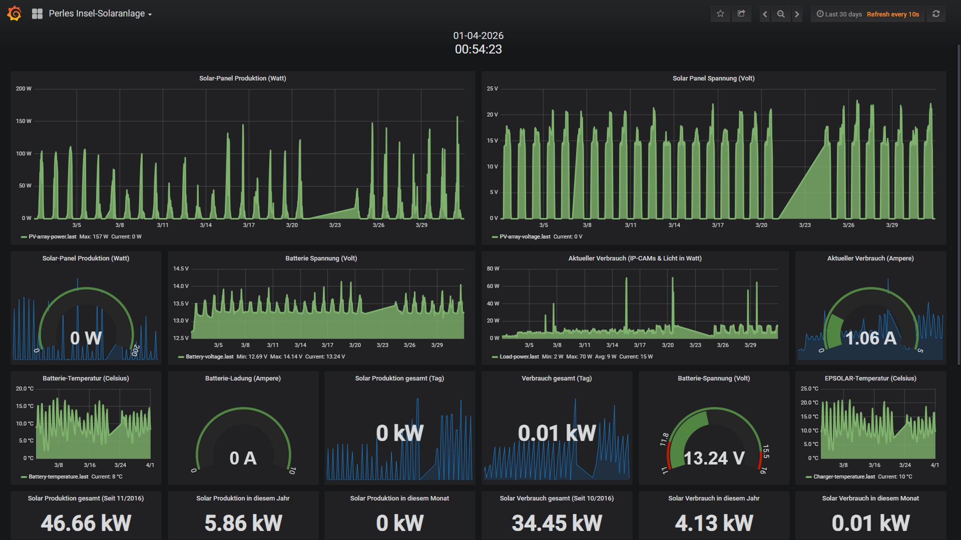Open Solar Panel Spannung (Volt) panel menu
Image resolution: width=961 pixels, height=540 pixels.
[x=713, y=78]
